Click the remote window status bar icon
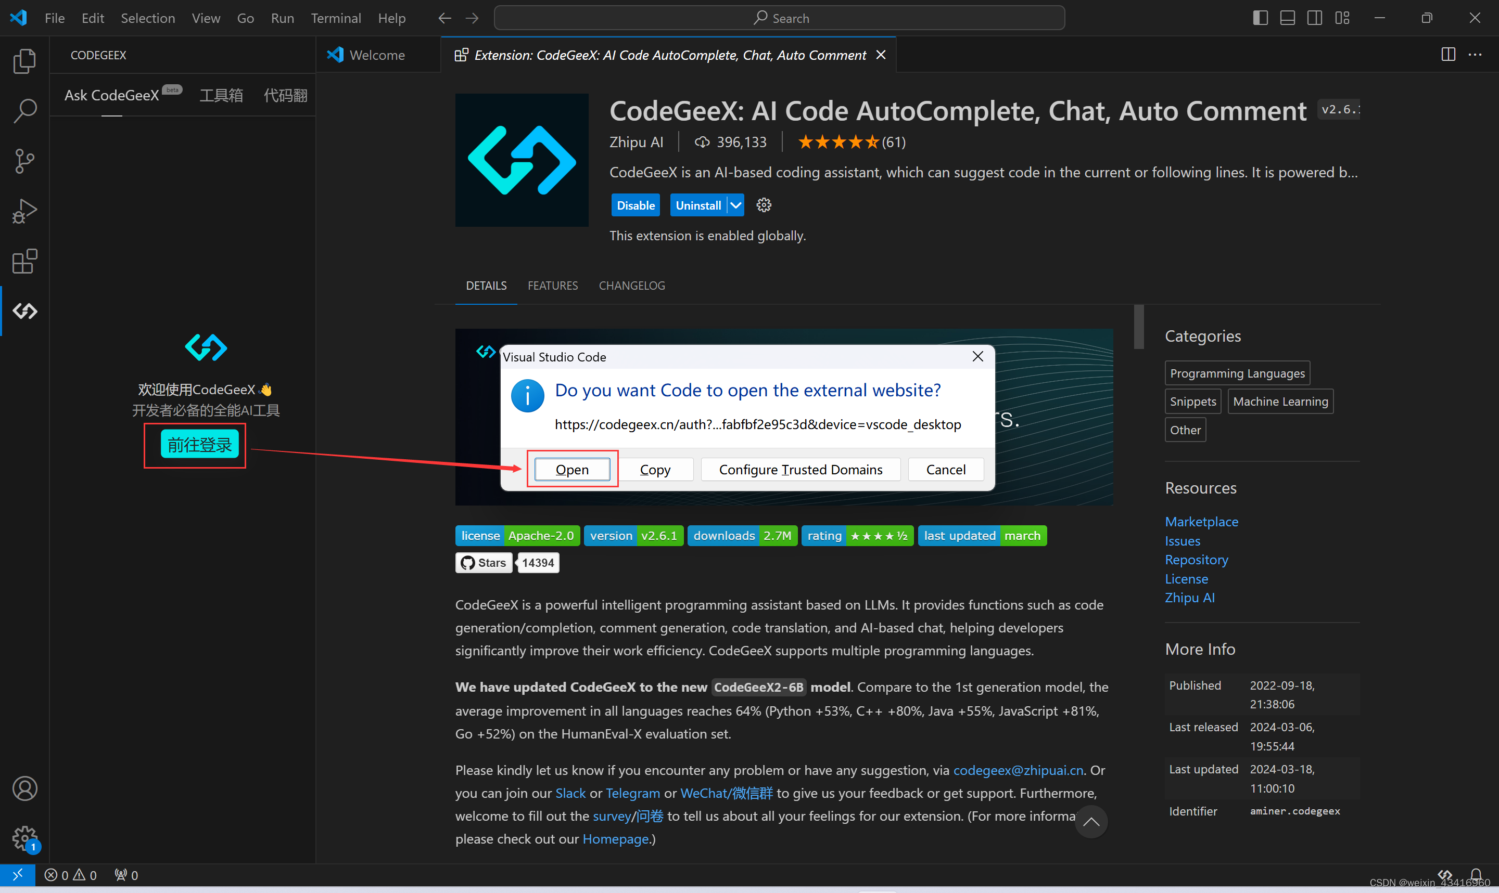Viewport: 1499px width, 893px height. point(18,874)
